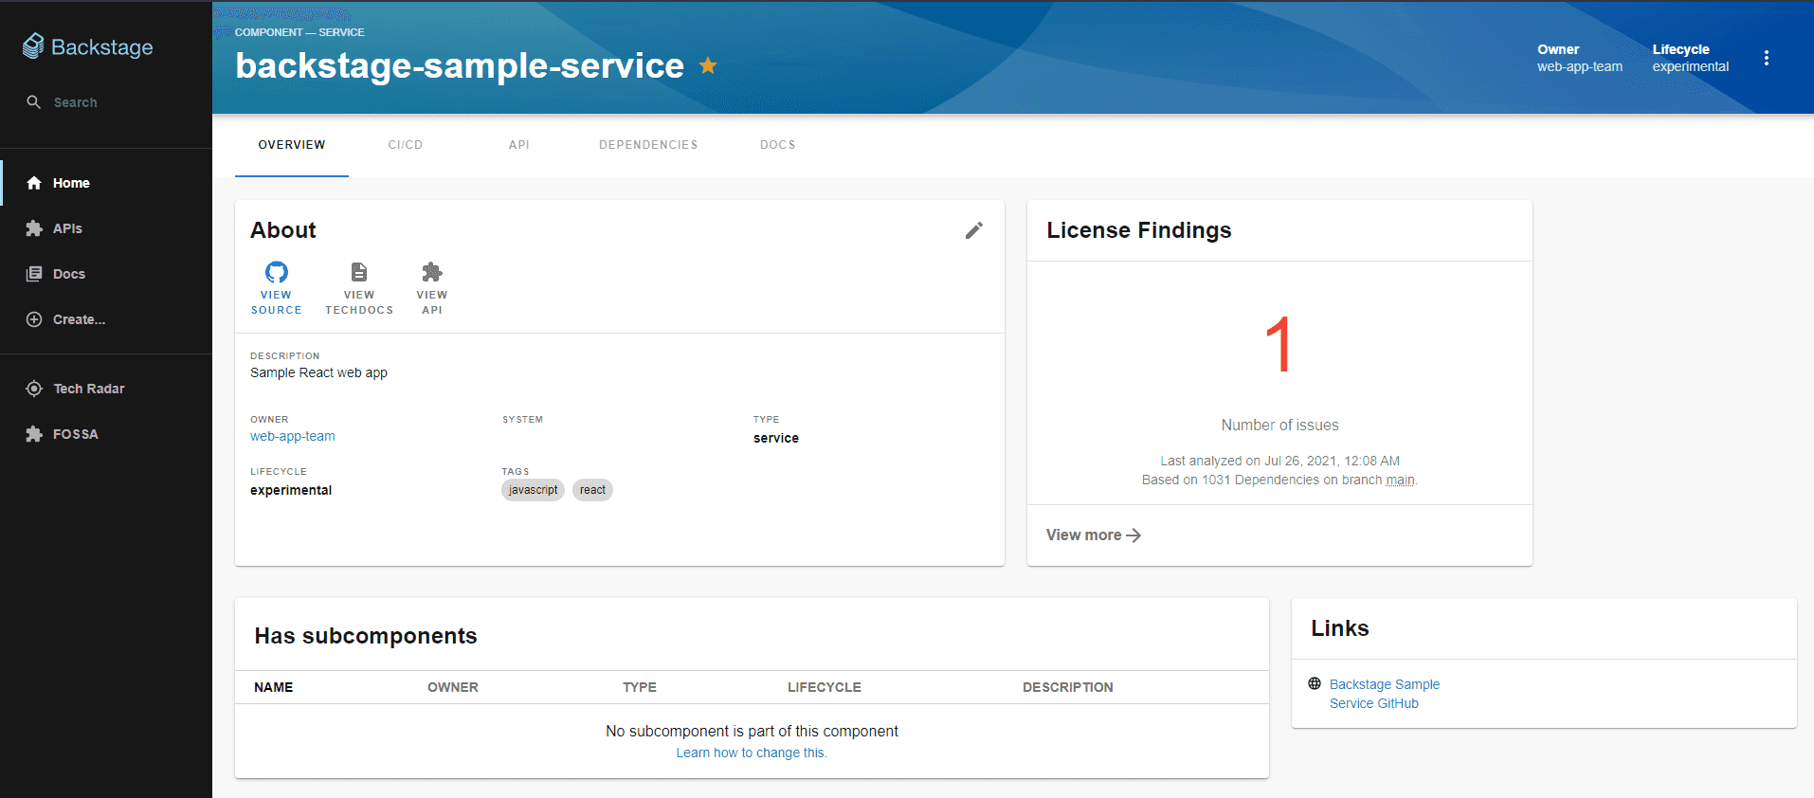This screenshot has width=1814, height=798.
Task: Toggle the favorite star next to title
Action: 708,65
